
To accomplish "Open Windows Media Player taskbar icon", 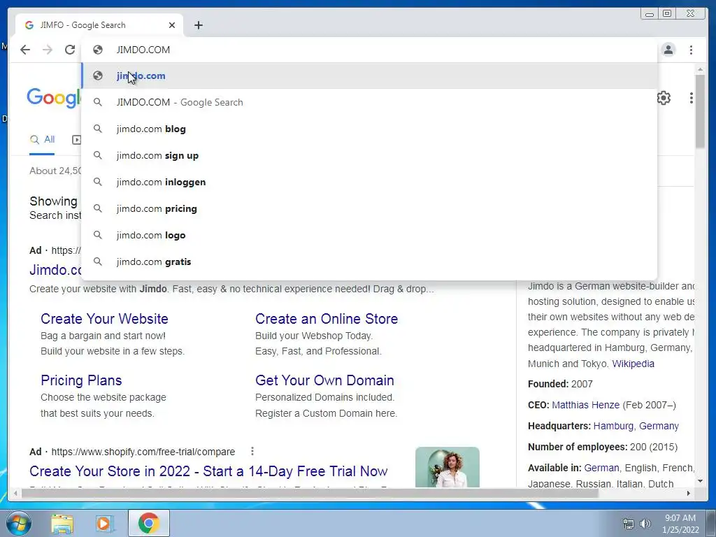I will coord(104,523).
